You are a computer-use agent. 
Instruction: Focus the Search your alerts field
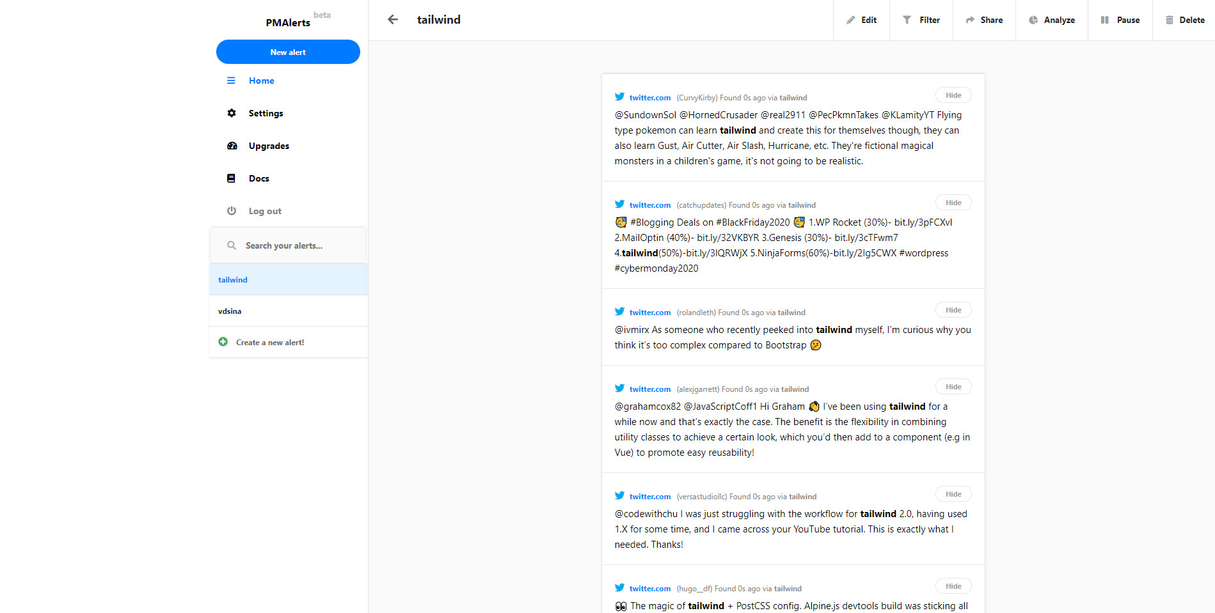288,245
